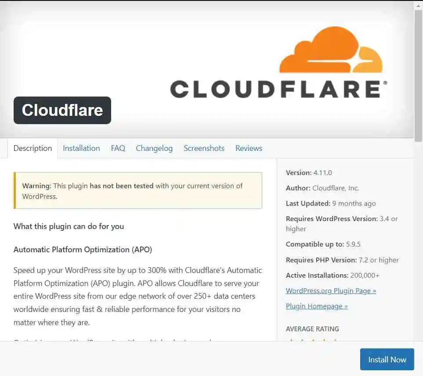
Task: Click the 'What this plugin can do for you' heading
Action: tap(69, 226)
